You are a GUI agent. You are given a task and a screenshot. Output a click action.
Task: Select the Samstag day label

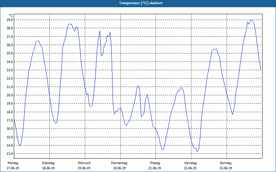coord(190,163)
